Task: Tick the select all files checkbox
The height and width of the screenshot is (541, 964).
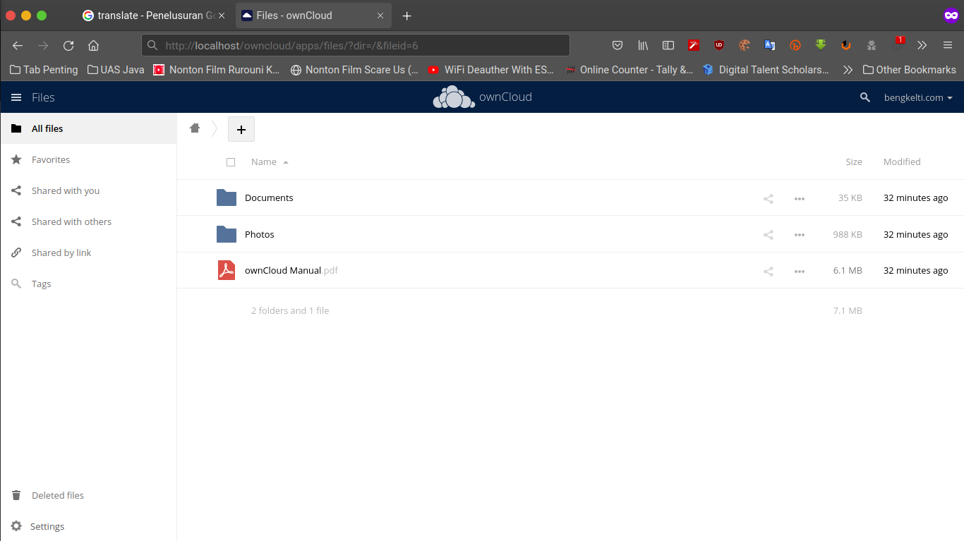Action: coord(231,162)
